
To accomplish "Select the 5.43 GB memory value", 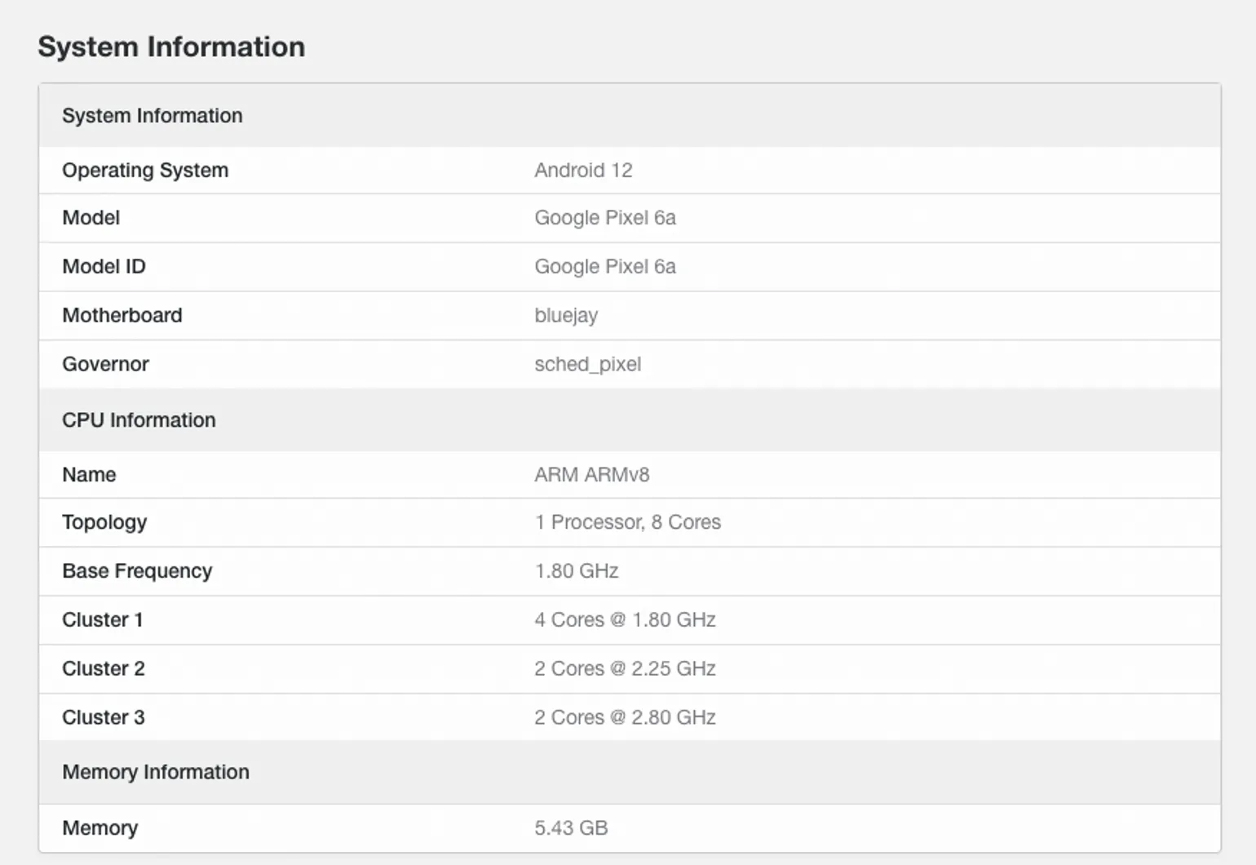I will [571, 827].
